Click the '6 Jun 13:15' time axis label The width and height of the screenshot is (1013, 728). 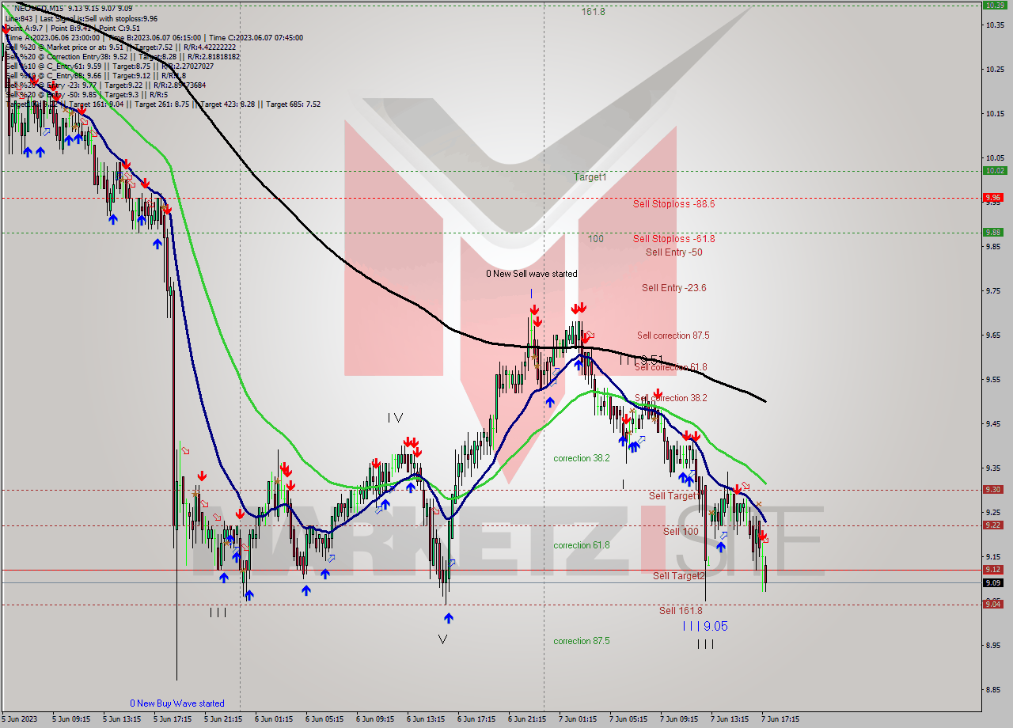pyautogui.click(x=426, y=719)
